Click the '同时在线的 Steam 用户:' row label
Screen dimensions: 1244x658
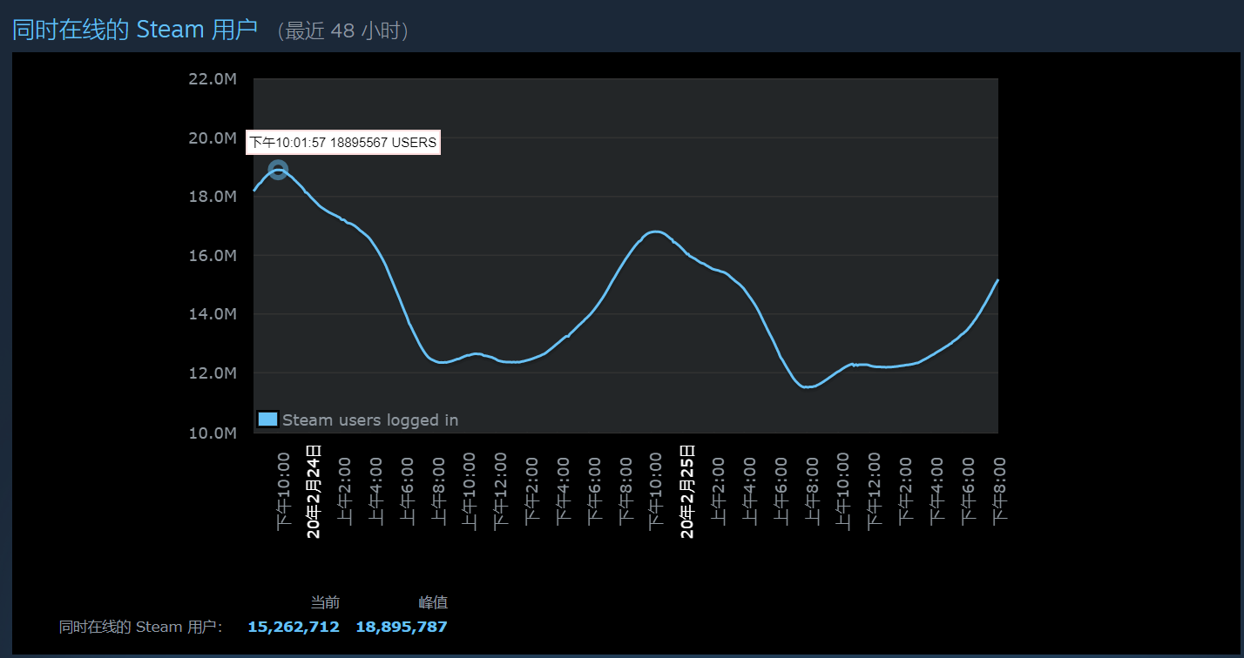pos(141,627)
